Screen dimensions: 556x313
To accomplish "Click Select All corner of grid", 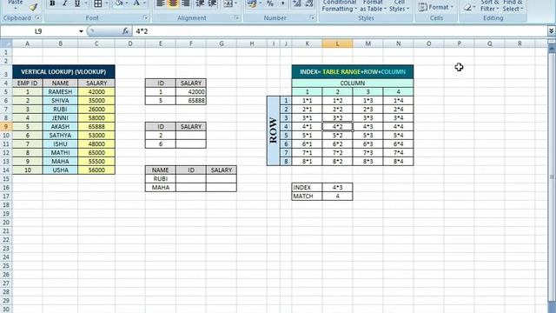I will [6, 43].
